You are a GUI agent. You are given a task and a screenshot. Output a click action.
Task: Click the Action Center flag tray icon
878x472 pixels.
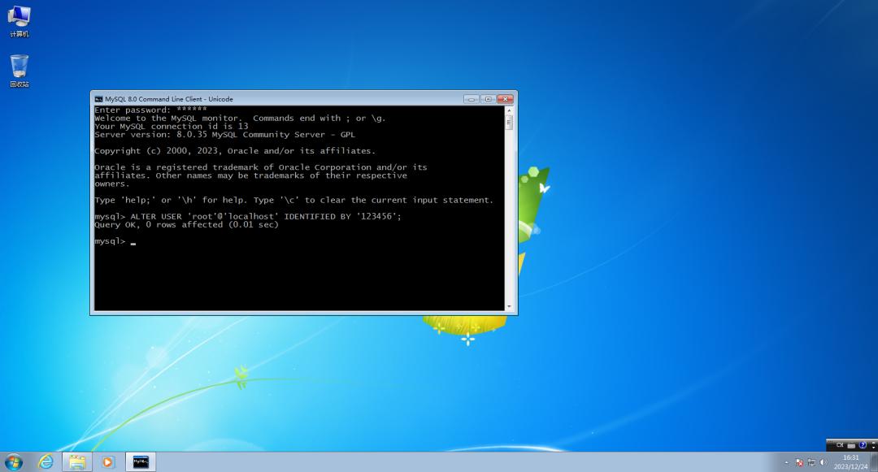click(800, 462)
